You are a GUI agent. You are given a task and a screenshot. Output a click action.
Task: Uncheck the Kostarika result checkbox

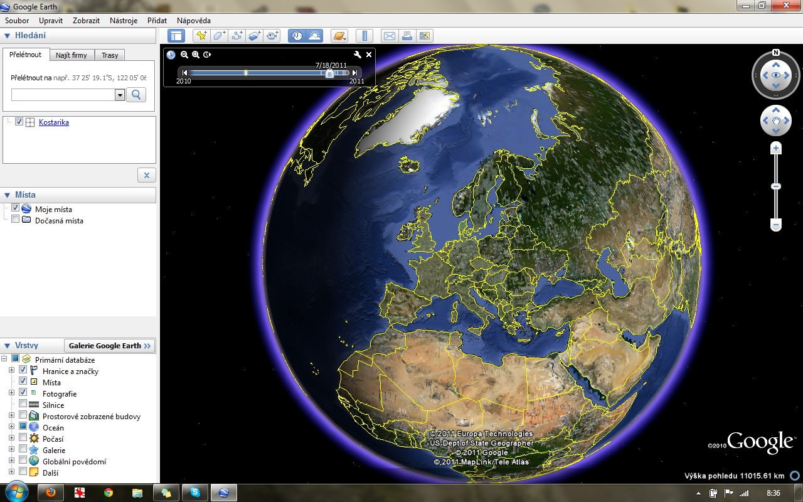coord(19,122)
